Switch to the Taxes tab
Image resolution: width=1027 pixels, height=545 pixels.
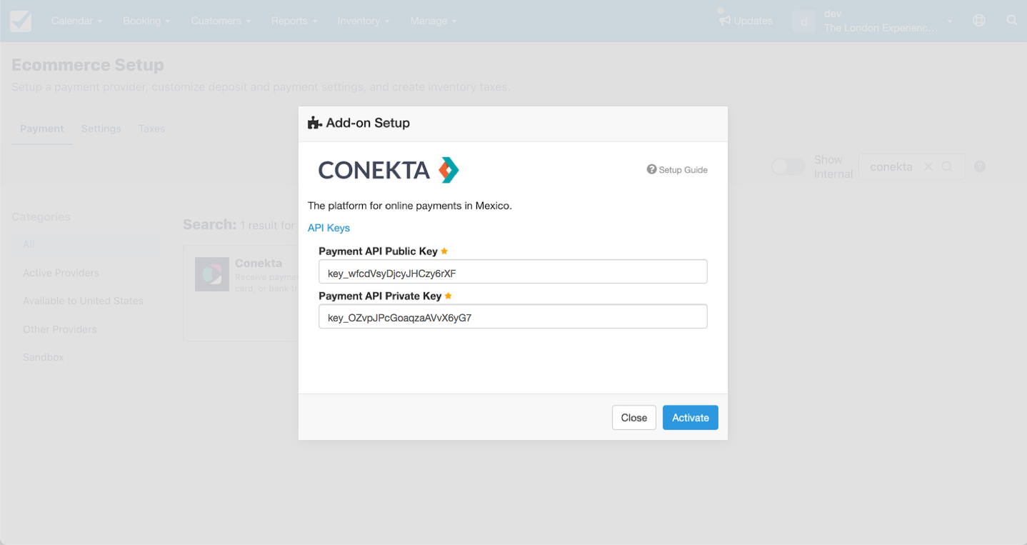pos(151,129)
